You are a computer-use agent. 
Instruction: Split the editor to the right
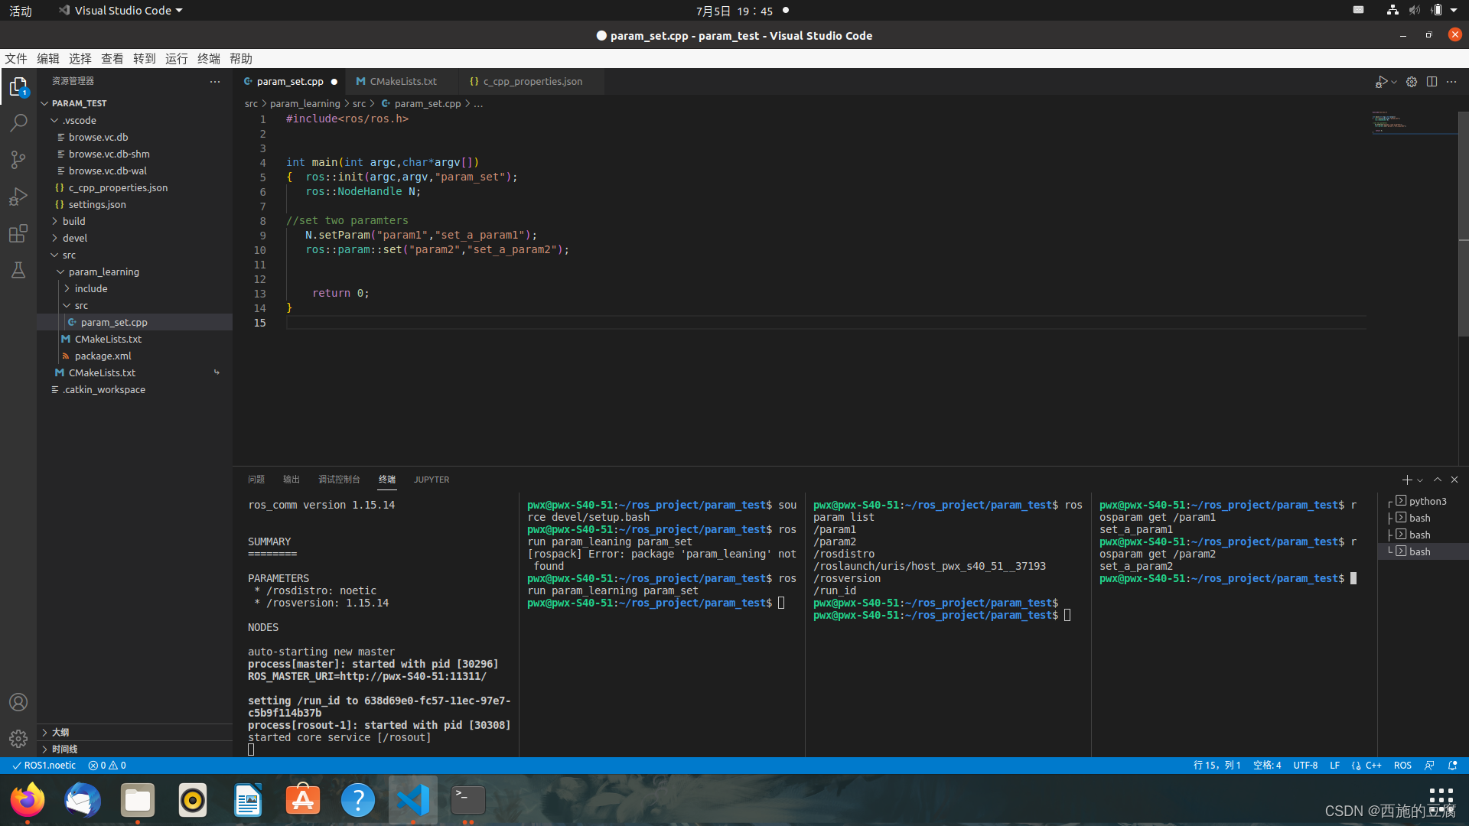tap(1432, 82)
